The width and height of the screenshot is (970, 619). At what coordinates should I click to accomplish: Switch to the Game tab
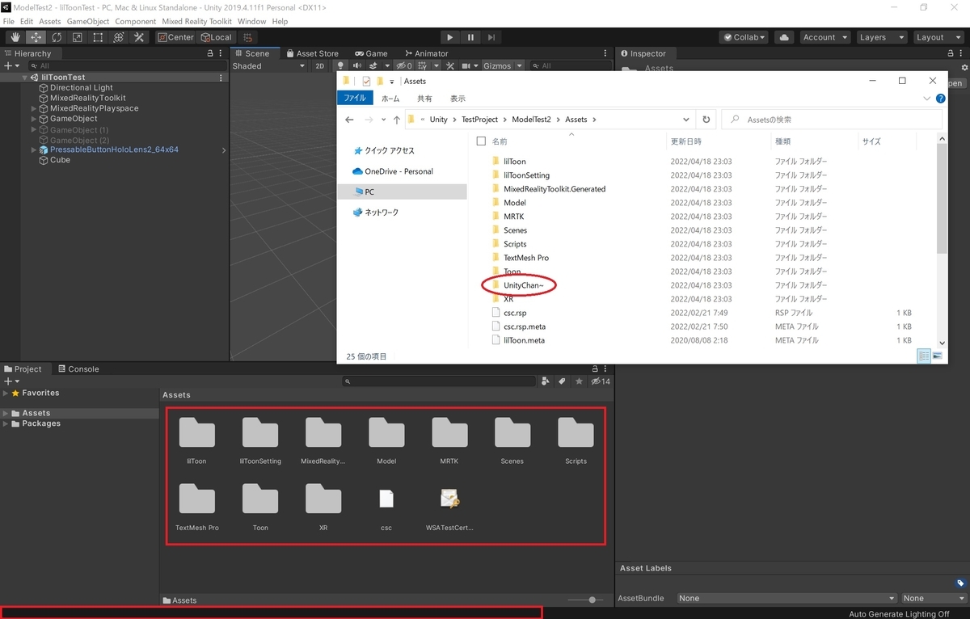tap(371, 53)
